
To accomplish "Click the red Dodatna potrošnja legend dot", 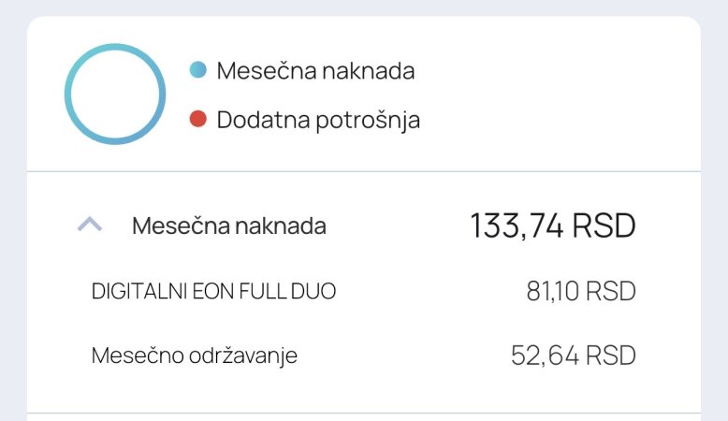I will click(197, 120).
